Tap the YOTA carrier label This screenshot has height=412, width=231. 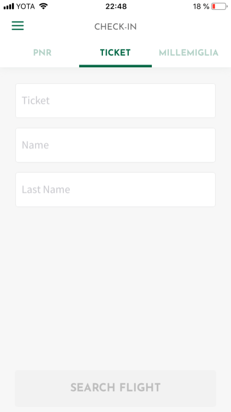pos(26,6)
